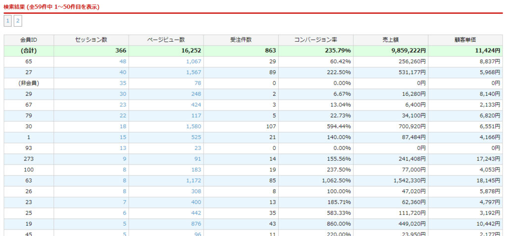This screenshot has width=507, height=236.
Task: Open page views 400 link
Action: coord(196,202)
